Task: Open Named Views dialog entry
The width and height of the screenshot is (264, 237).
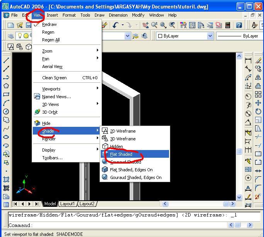Action: coord(67,97)
